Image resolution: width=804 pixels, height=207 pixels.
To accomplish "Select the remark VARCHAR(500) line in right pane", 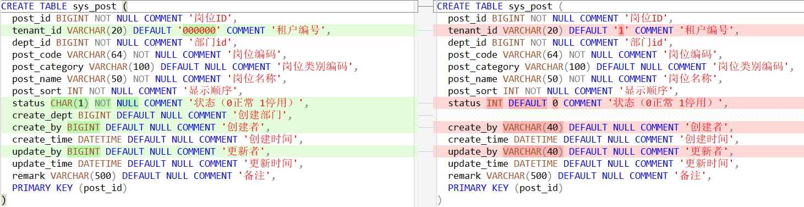I will 579,176.
